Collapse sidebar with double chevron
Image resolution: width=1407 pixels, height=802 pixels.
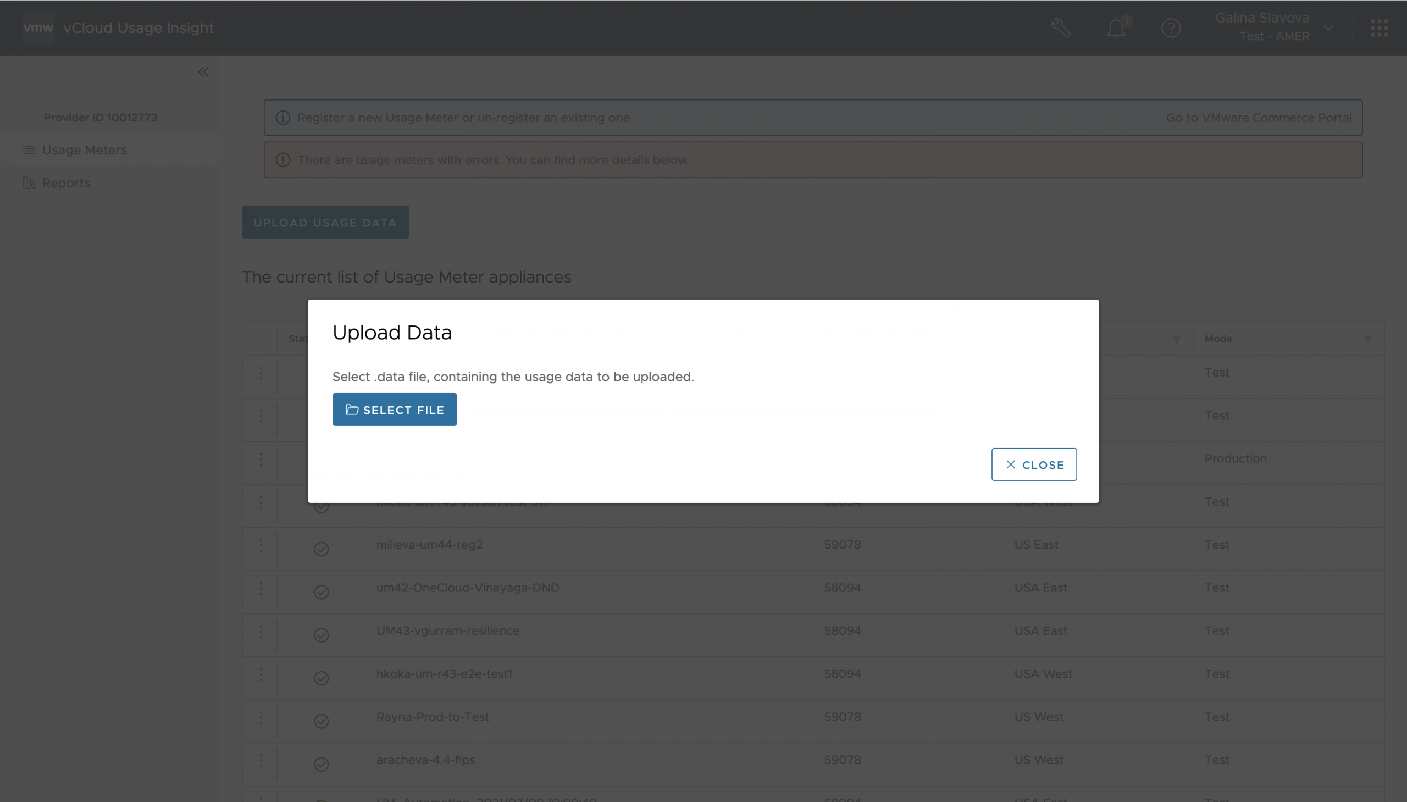pyautogui.click(x=203, y=72)
